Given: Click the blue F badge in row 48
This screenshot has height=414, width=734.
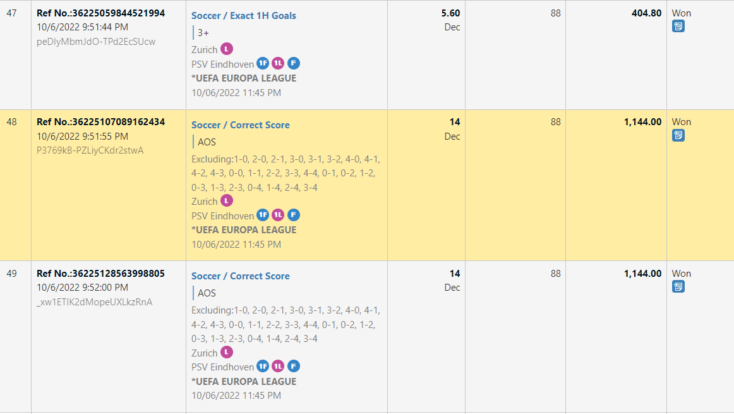Looking at the screenshot, I should click(x=293, y=216).
